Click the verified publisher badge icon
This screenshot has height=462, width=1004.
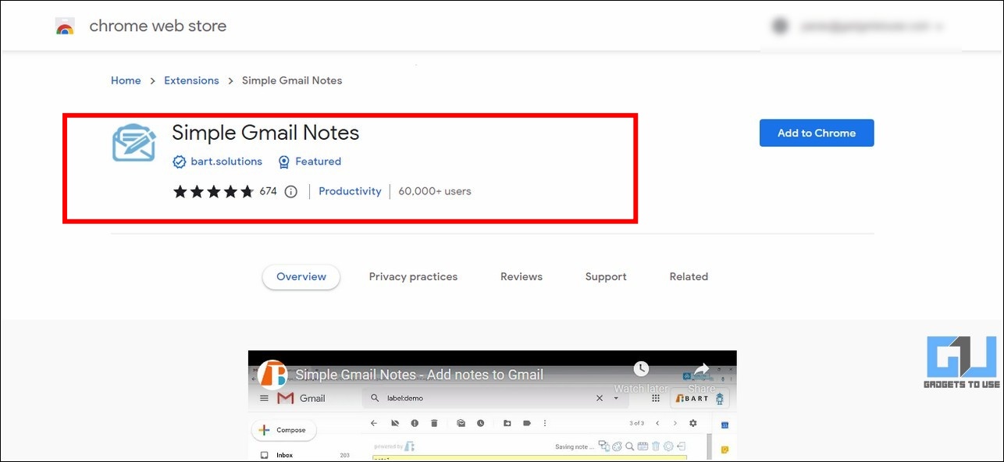point(180,162)
